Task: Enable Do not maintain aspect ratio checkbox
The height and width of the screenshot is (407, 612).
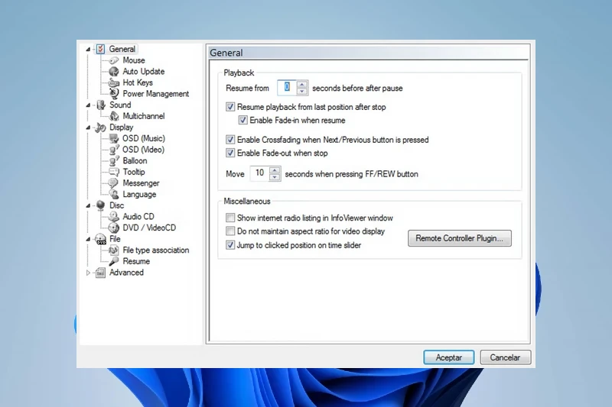Action: click(x=230, y=231)
